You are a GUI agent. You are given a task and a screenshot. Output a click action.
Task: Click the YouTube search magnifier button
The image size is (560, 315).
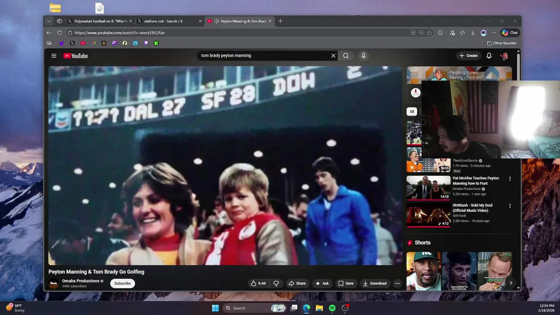point(346,56)
